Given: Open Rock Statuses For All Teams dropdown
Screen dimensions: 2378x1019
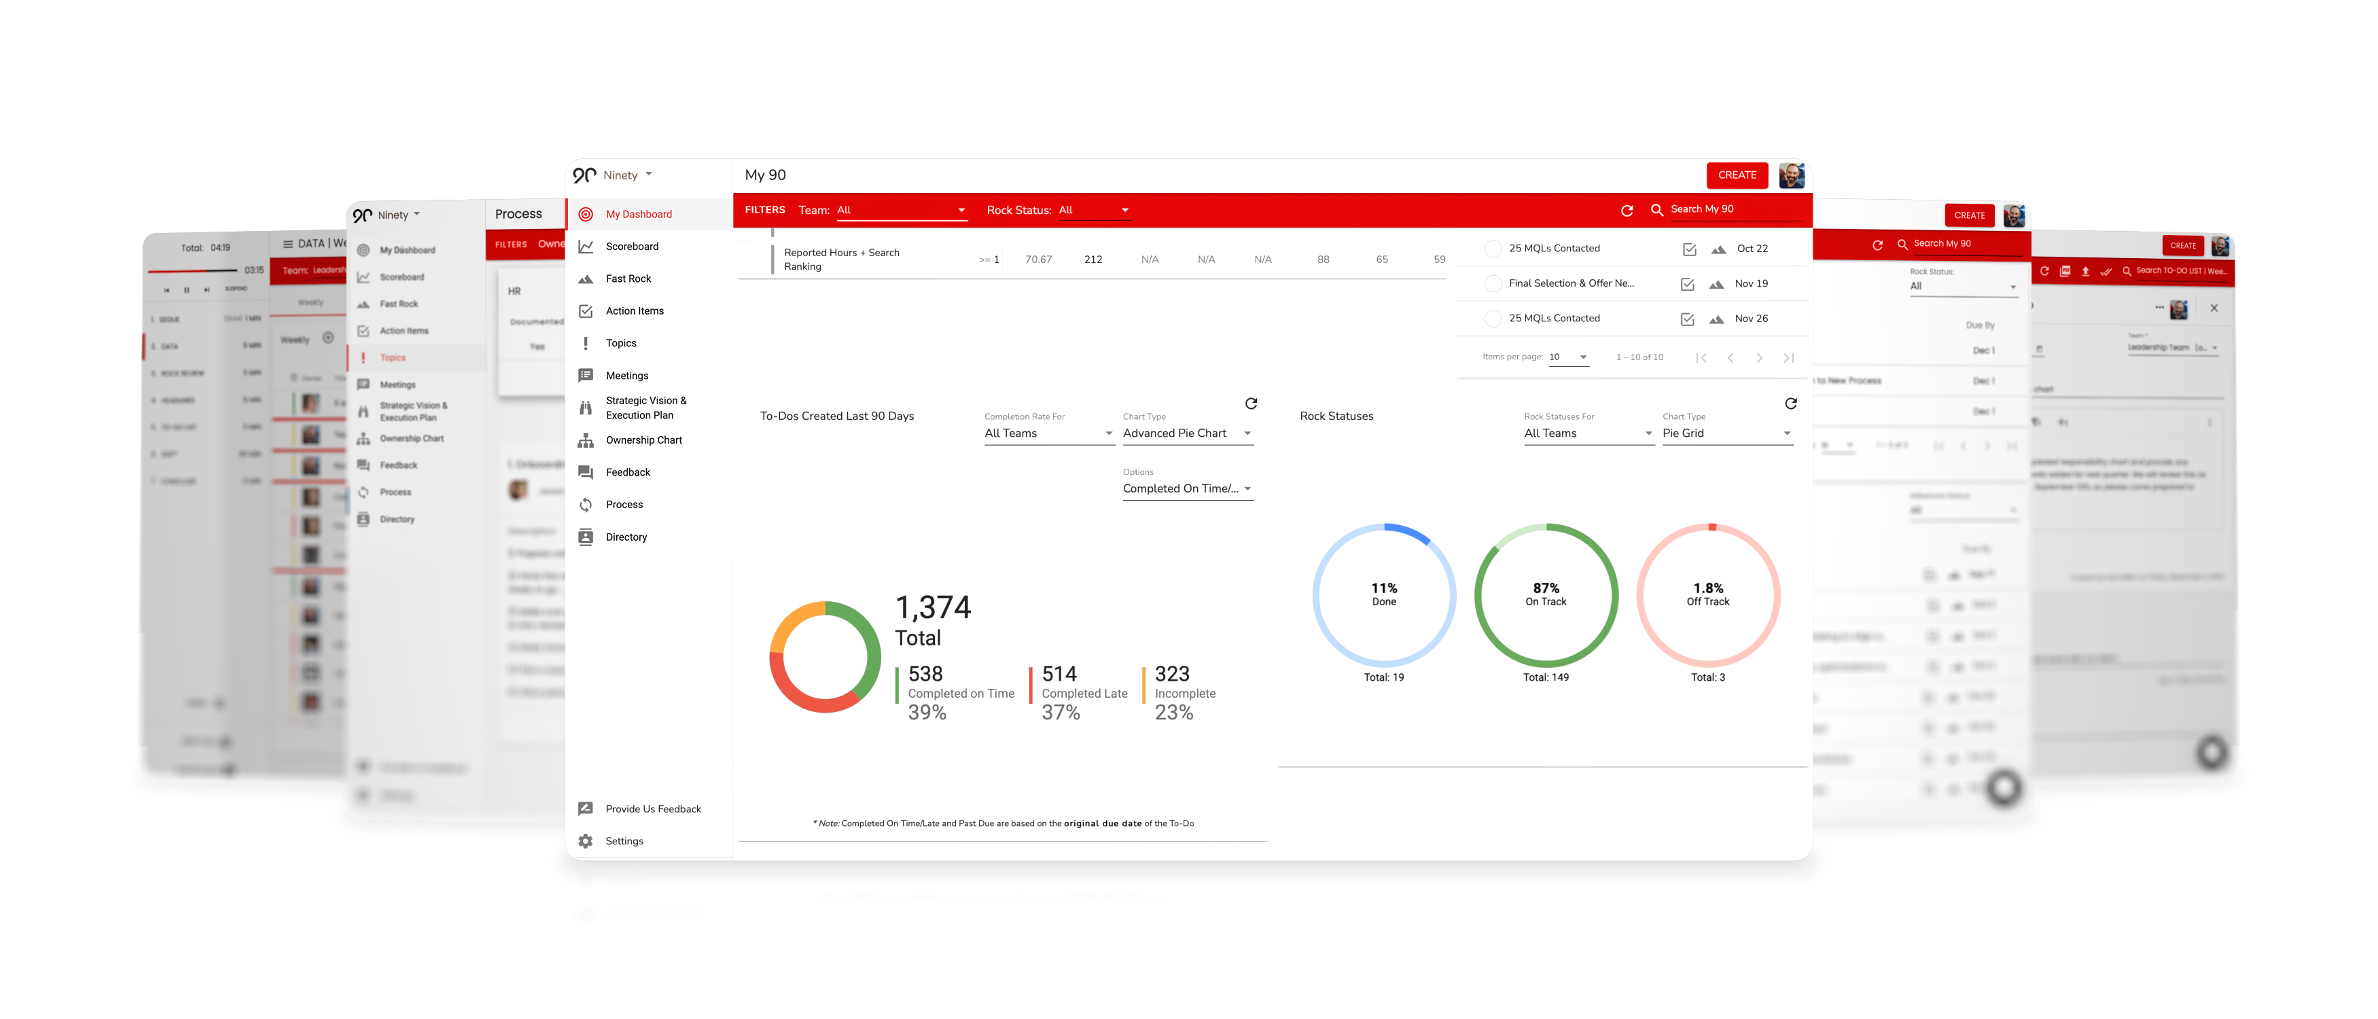Looking at the screenshot, I should tap(1589, 434).
